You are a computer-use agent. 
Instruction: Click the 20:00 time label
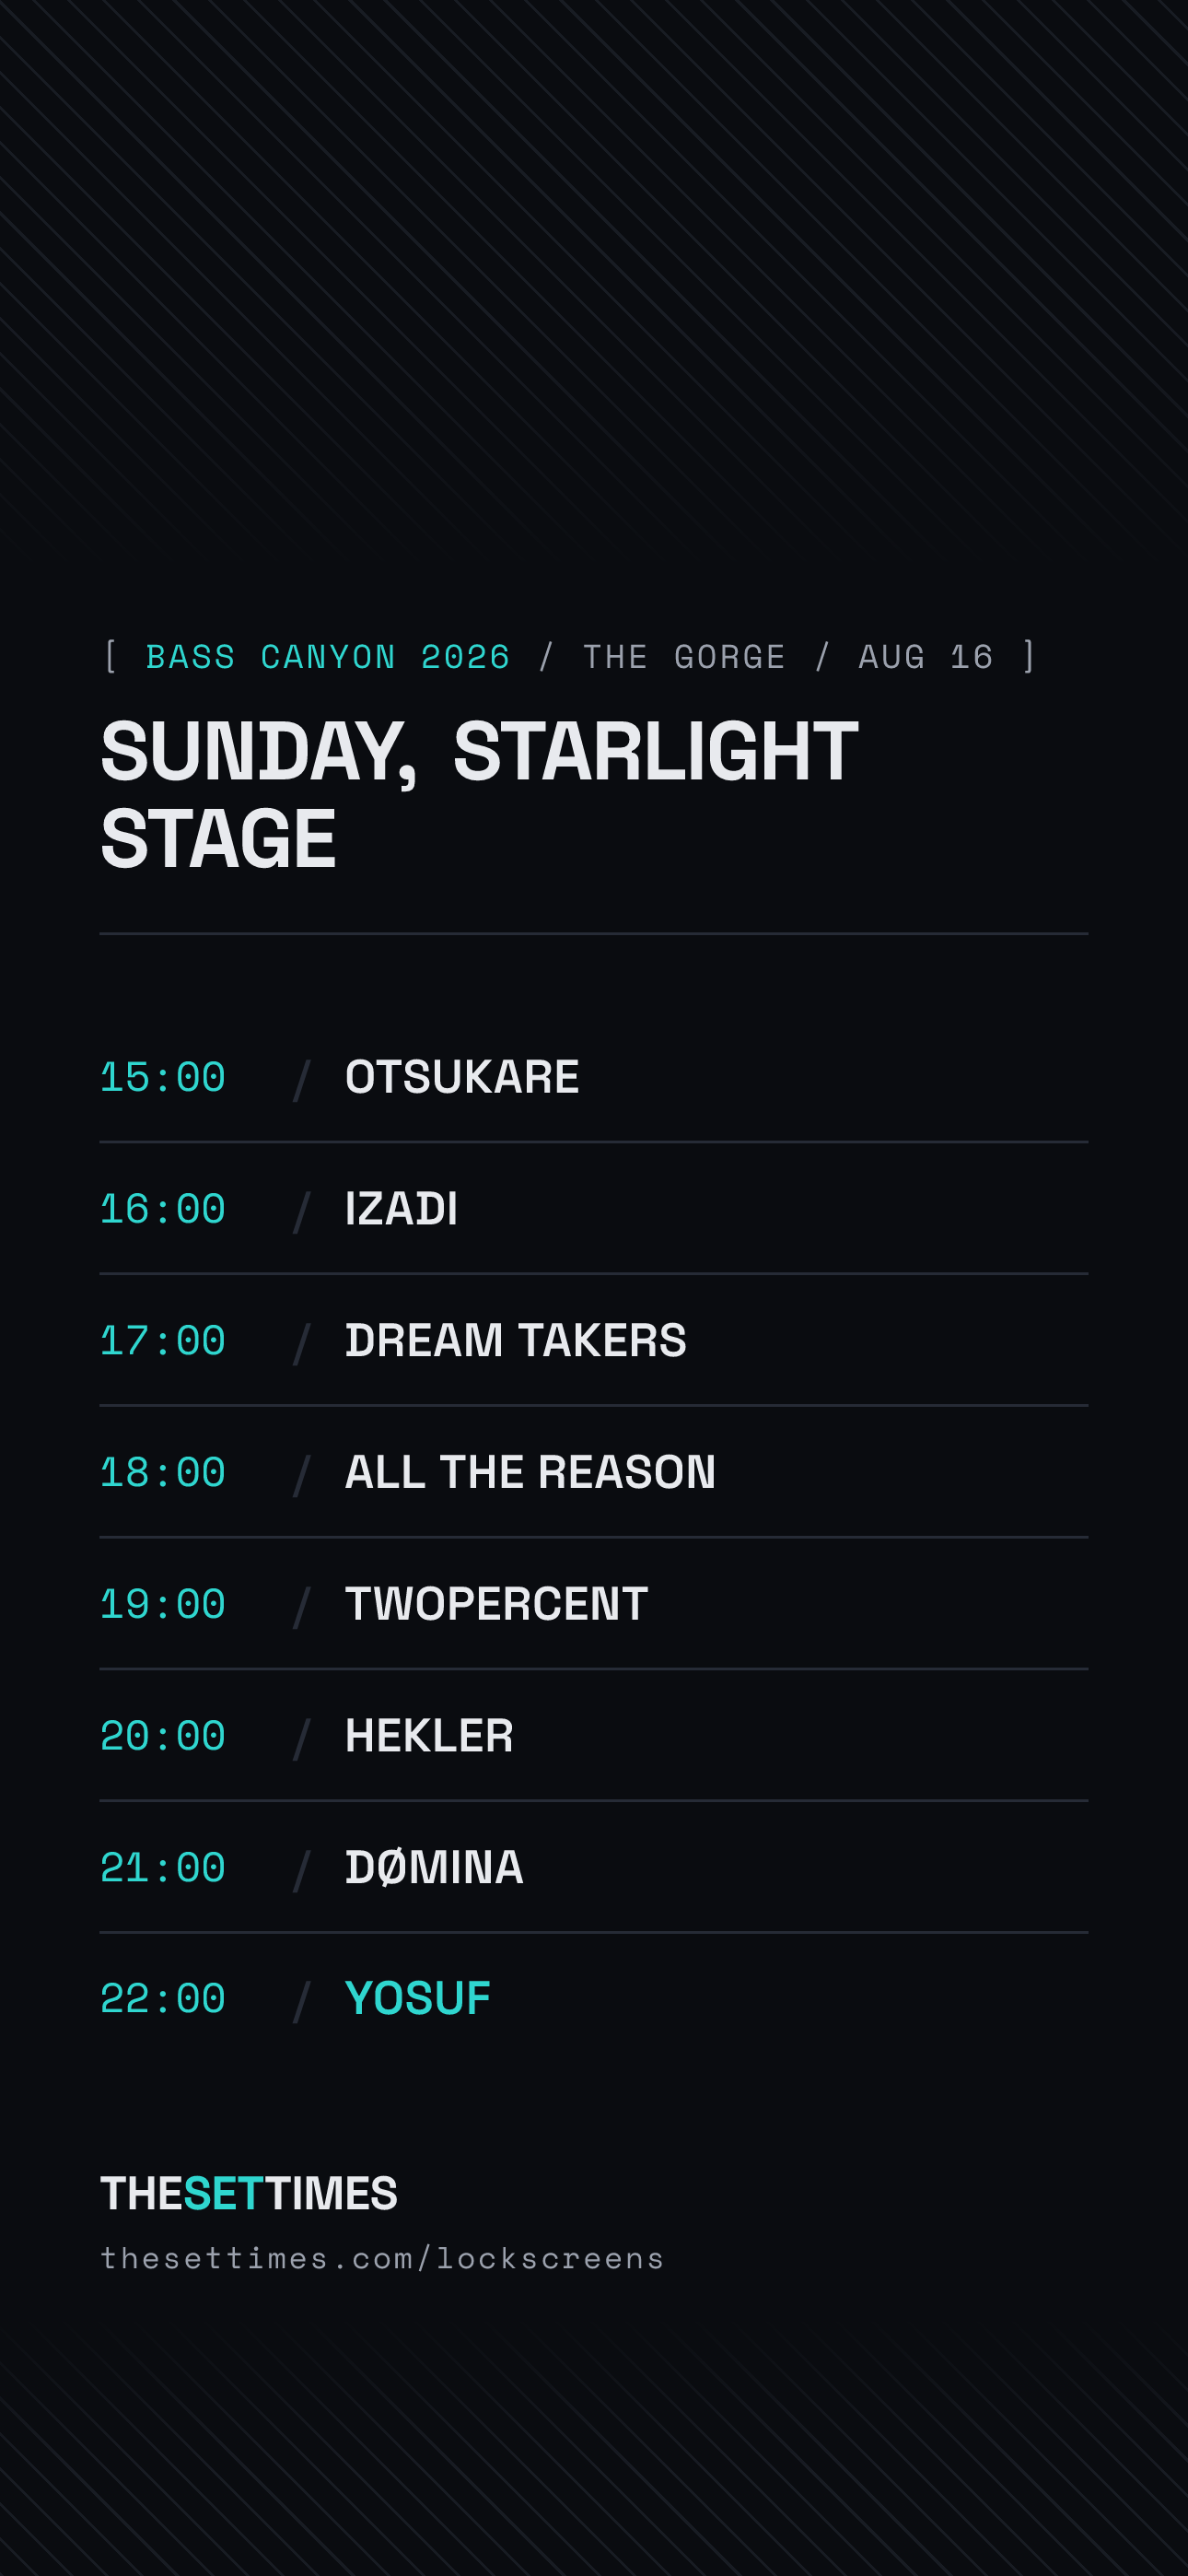tap(163, 1736)
